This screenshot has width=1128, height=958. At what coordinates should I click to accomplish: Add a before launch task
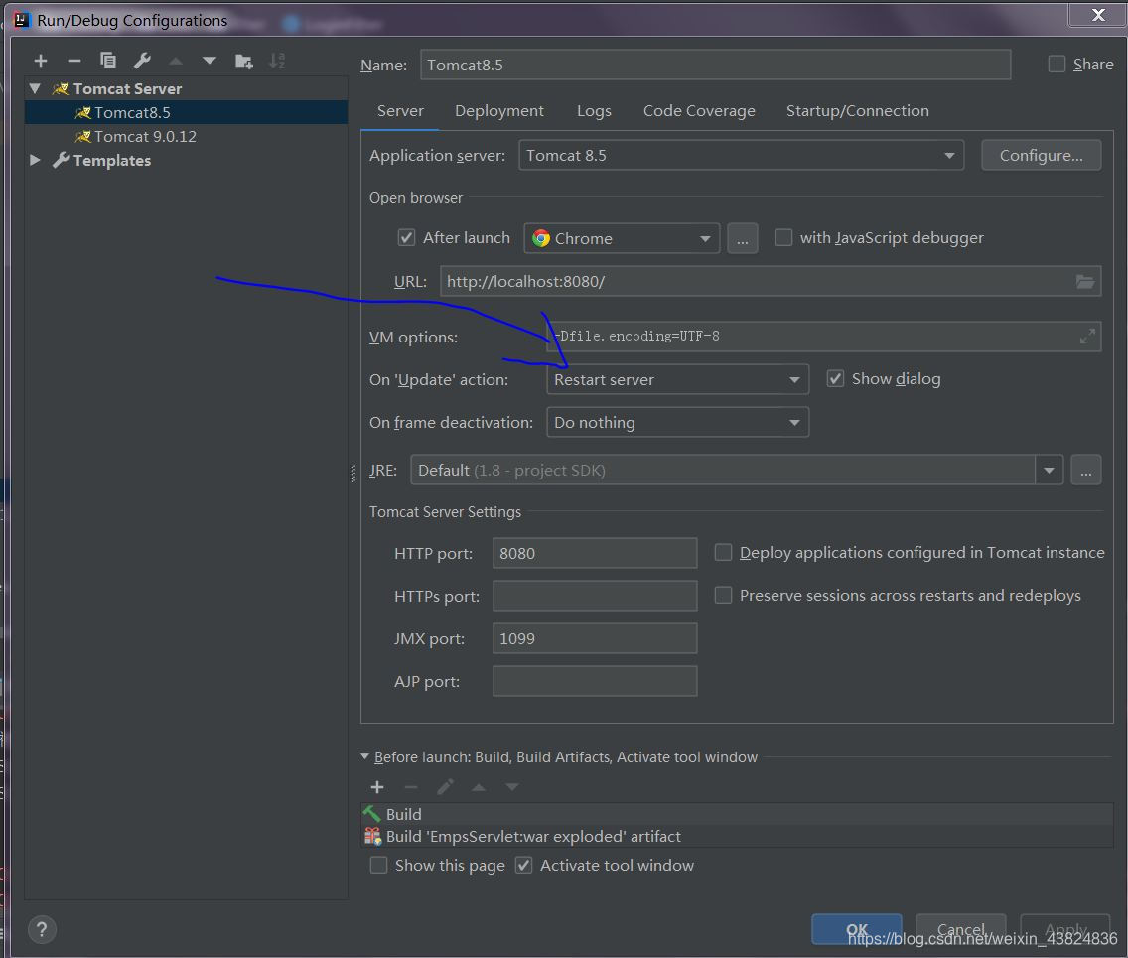(x=377, y=787)
